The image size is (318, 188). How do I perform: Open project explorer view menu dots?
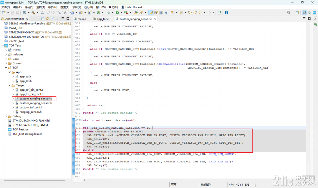(58, 19)
